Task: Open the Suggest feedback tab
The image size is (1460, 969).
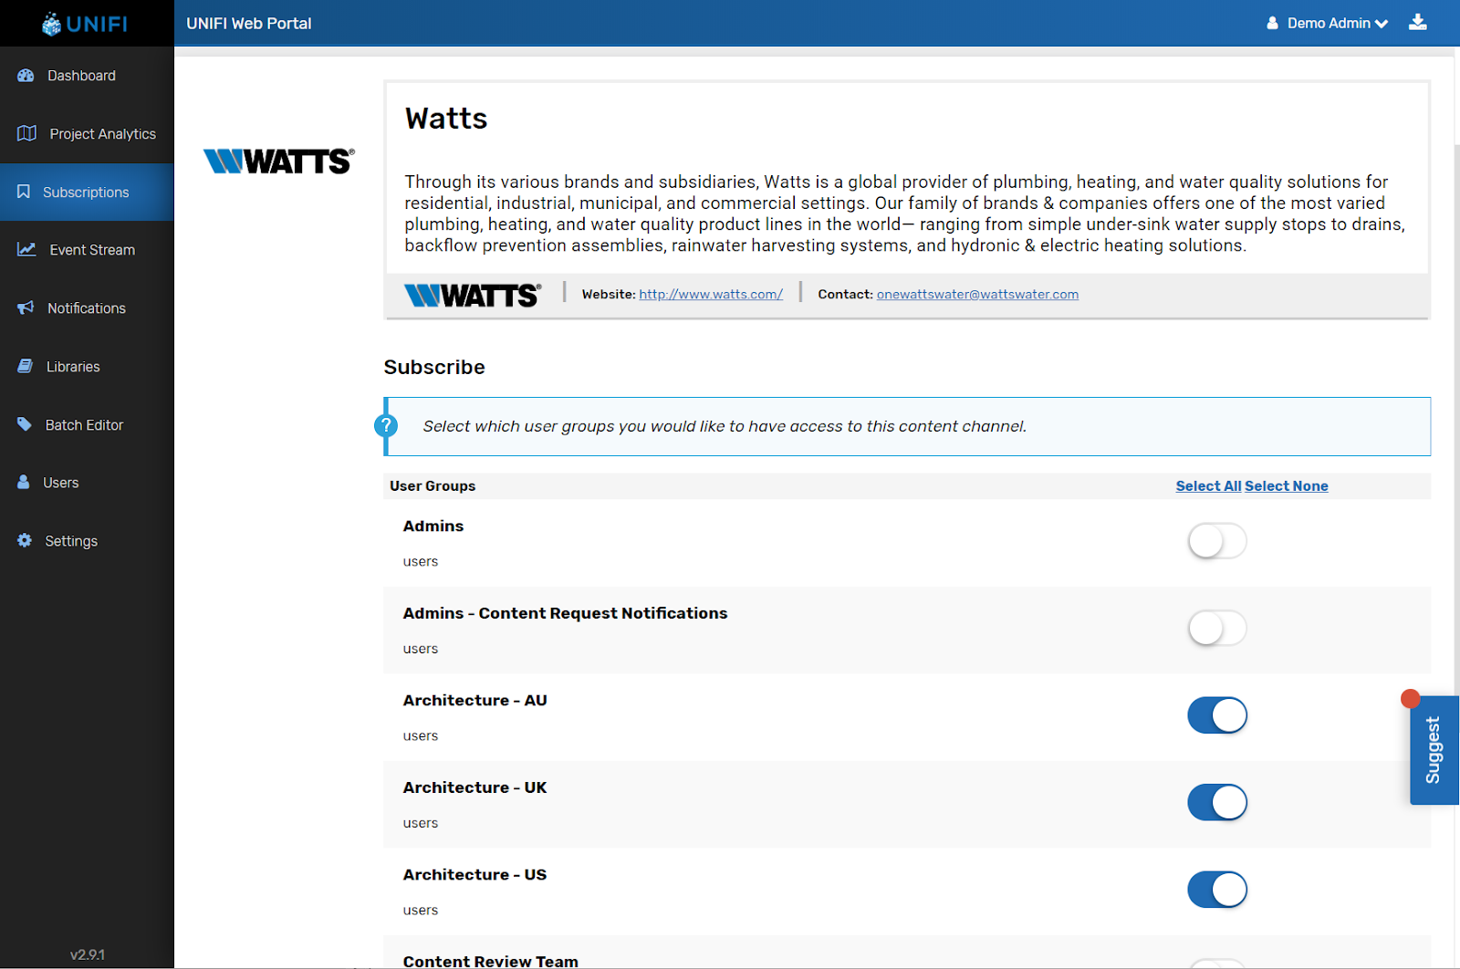Action: [x=1434, y=750]
